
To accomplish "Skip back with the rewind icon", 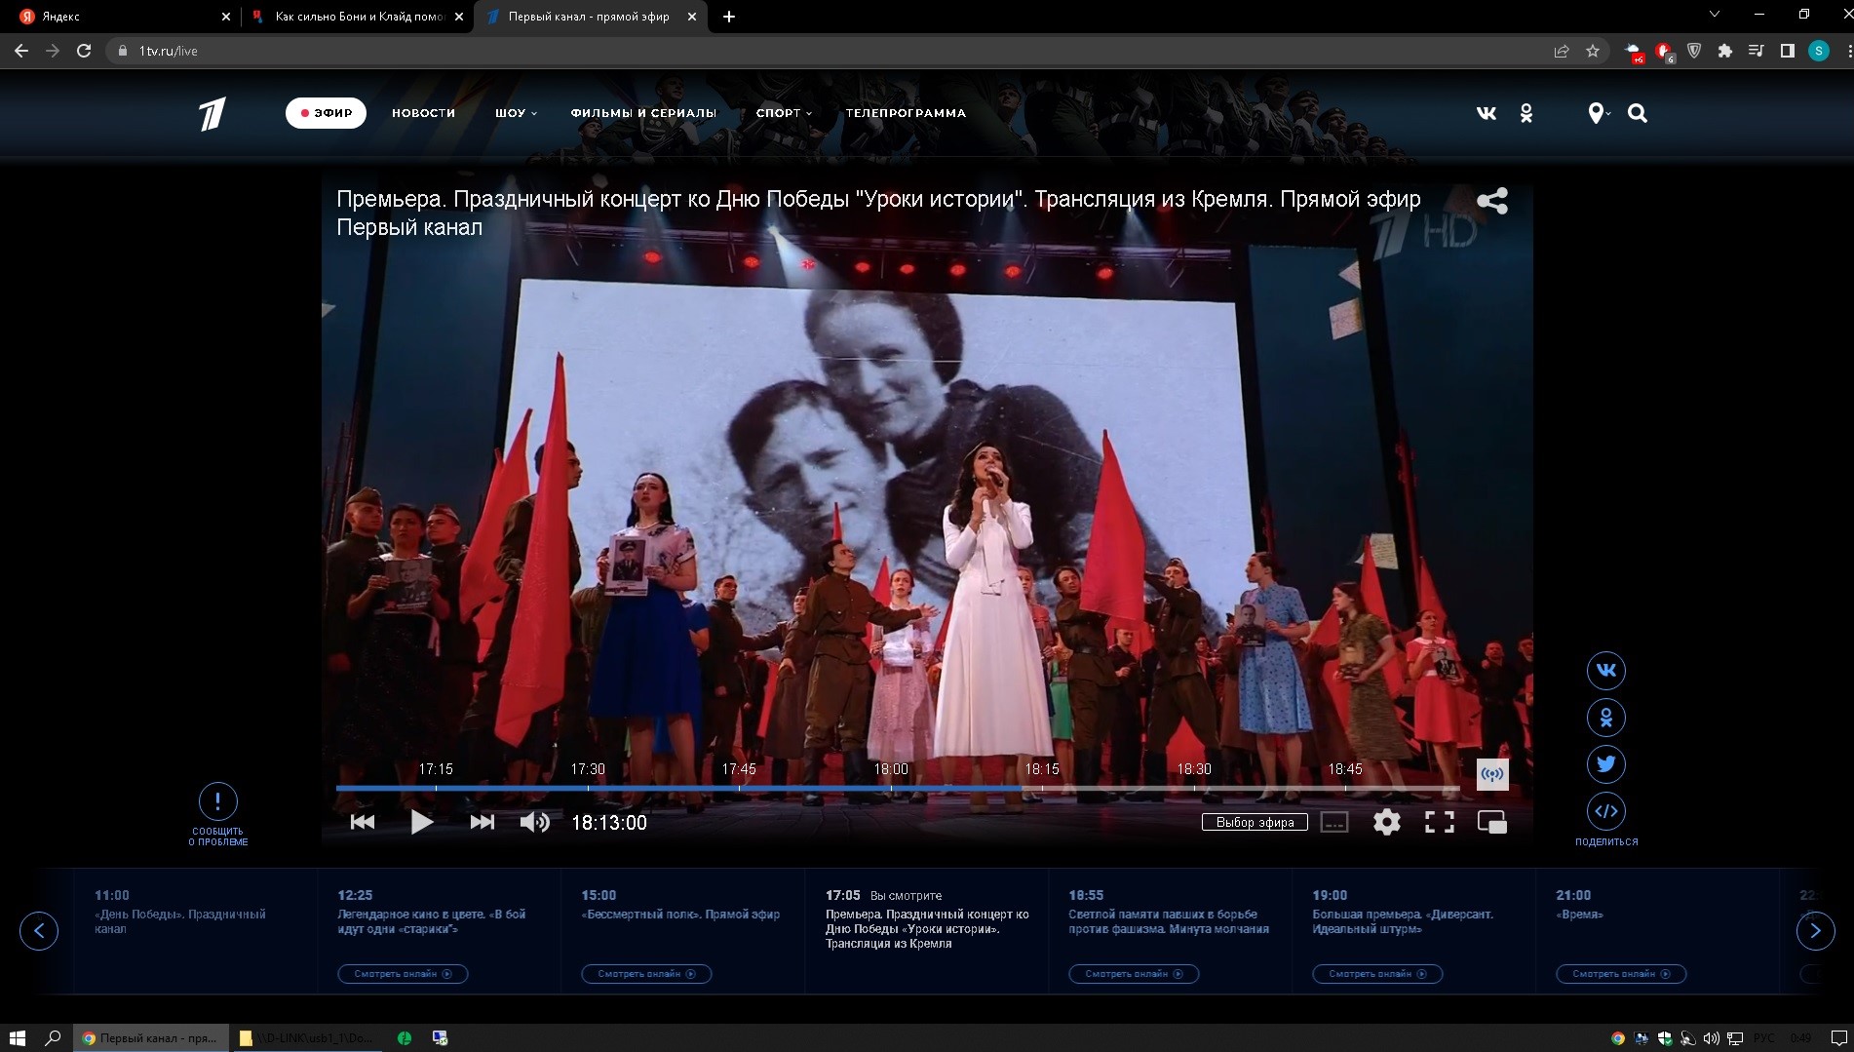I will [363, 822].
